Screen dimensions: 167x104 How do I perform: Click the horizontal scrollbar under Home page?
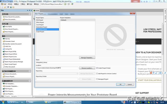pos(86,96)
